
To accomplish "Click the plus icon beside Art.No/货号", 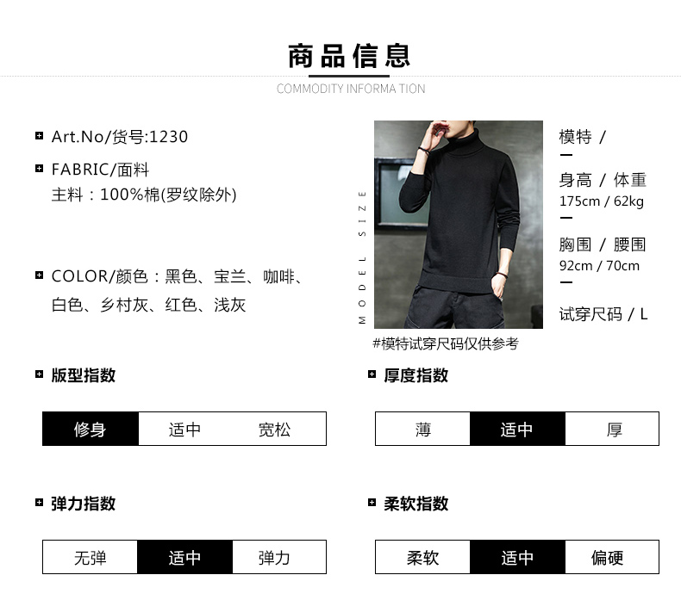I will coord(39,136).
